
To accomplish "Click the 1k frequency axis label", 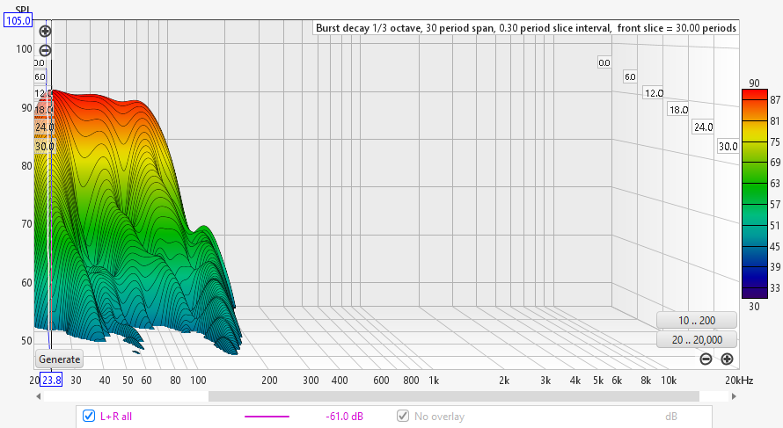I will click(434, 381).
